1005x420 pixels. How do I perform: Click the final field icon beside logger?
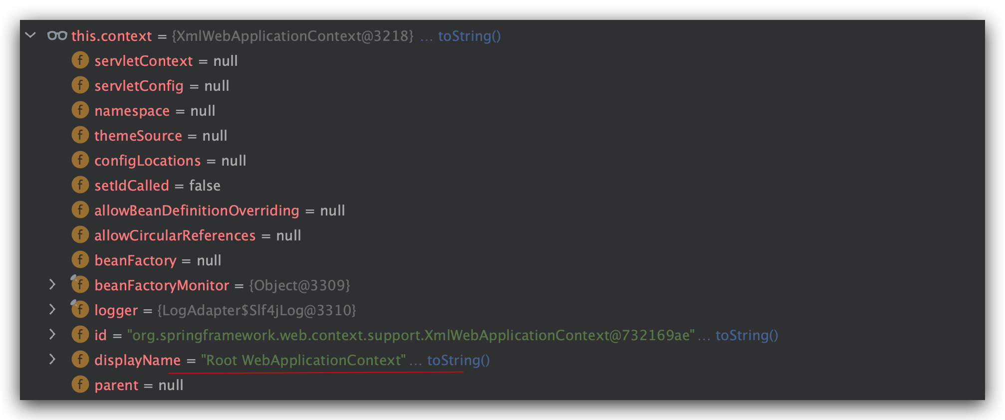[80, 309]
